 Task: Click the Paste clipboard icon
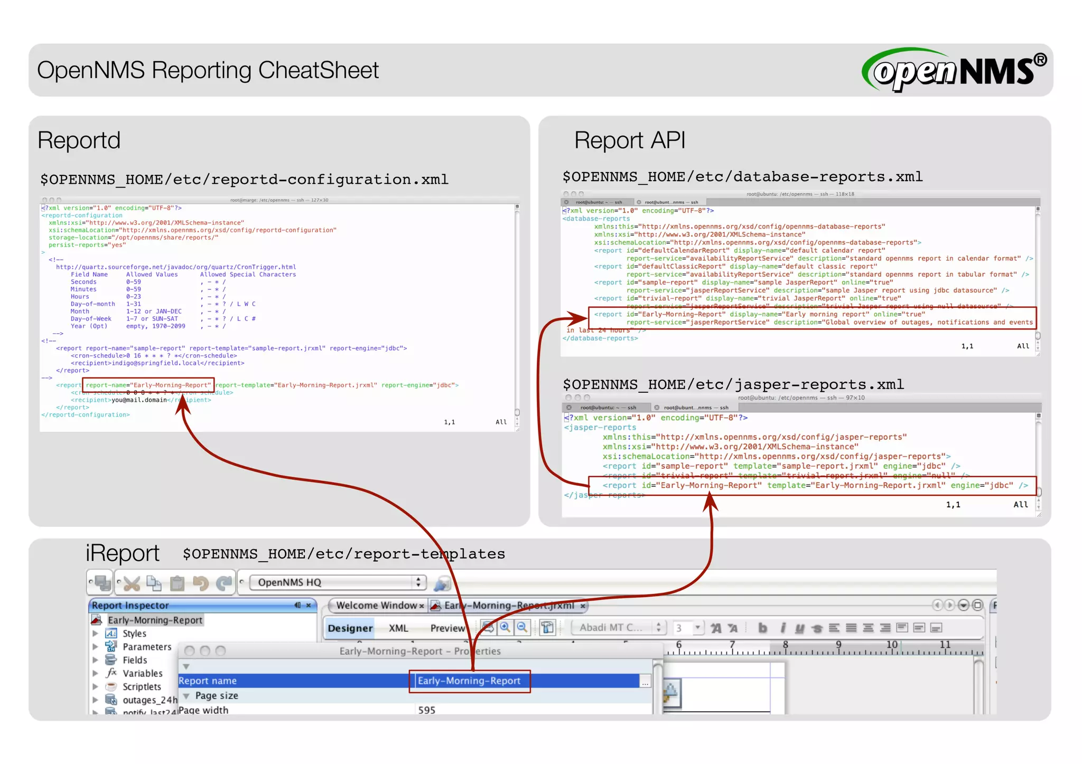click(x=177, y=583)
